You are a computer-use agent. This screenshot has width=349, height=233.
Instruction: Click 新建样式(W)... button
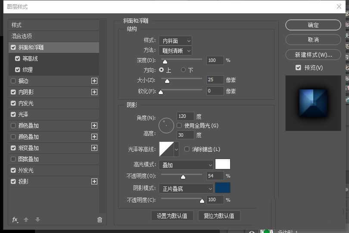313,55
